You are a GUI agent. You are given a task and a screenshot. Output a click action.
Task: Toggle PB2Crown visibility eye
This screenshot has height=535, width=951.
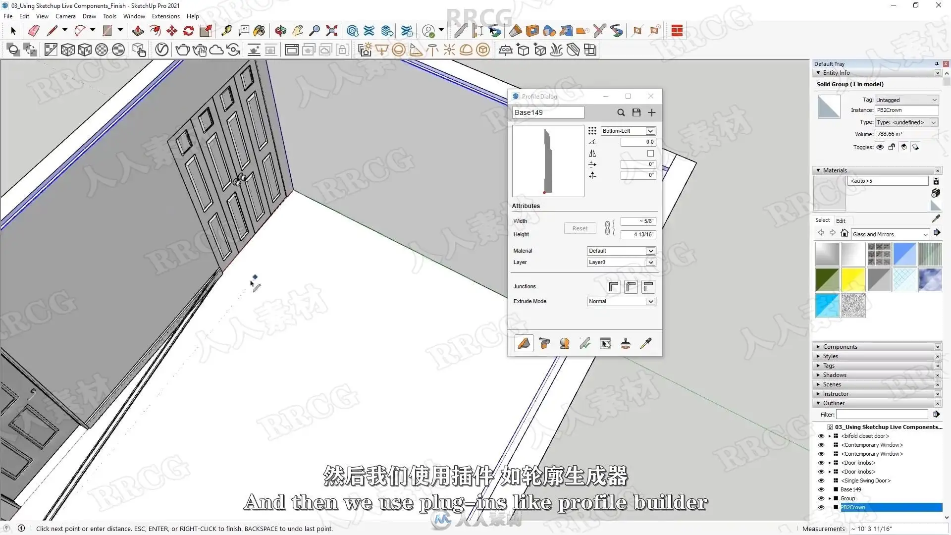click(821, 508)
